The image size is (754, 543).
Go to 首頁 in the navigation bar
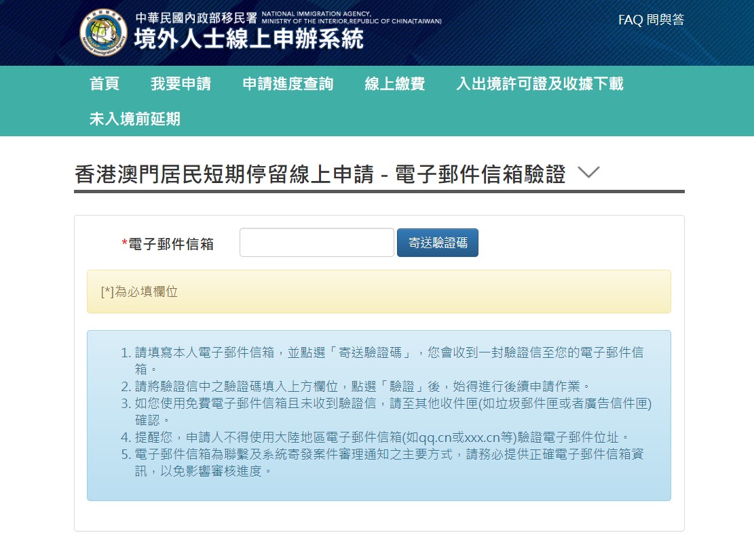(105, 83)
